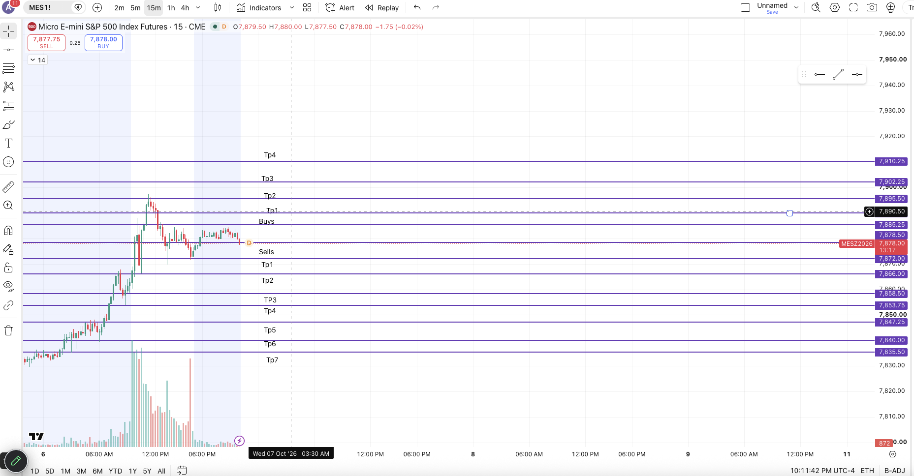Take a chart snapshot with the camera icon

[872, 7]
